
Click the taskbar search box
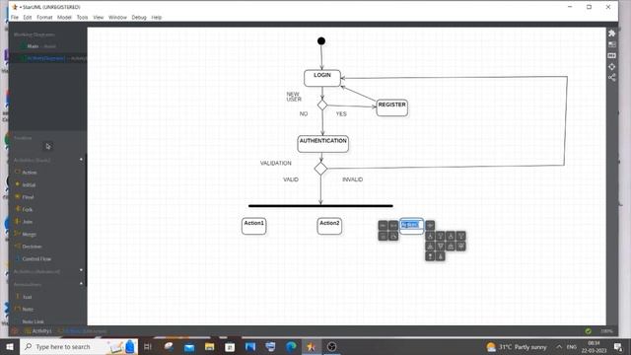[79, 346]
